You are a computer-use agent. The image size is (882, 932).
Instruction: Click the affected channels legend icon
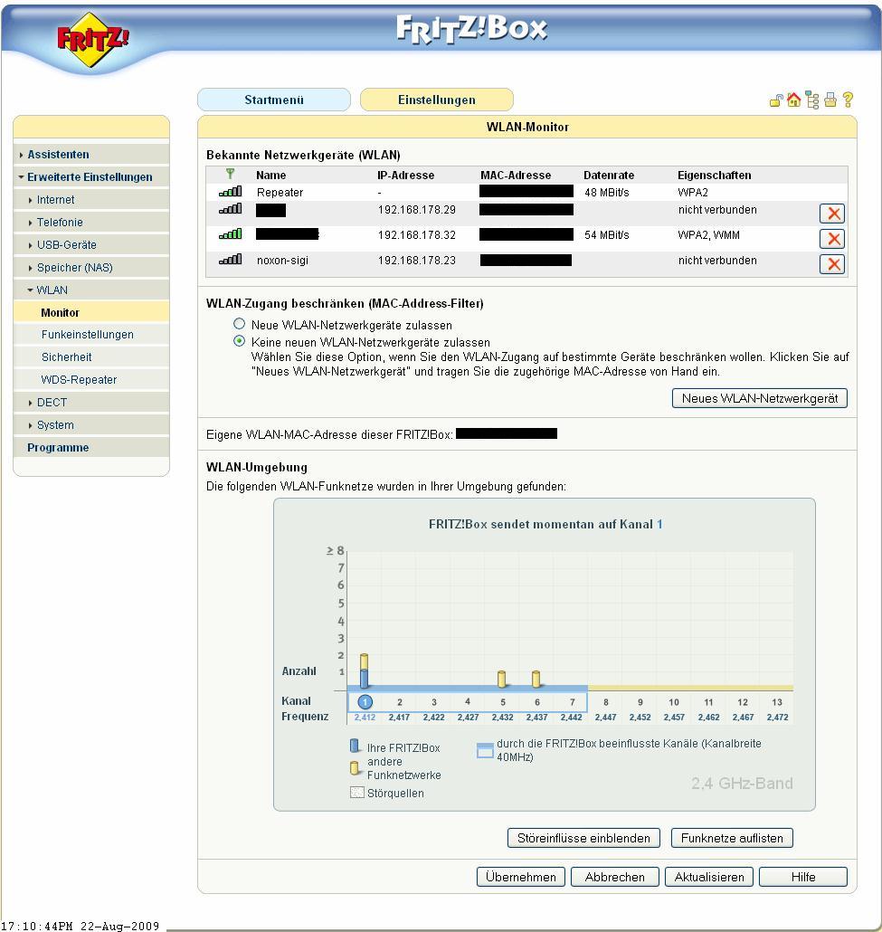[x=485, y=750]
